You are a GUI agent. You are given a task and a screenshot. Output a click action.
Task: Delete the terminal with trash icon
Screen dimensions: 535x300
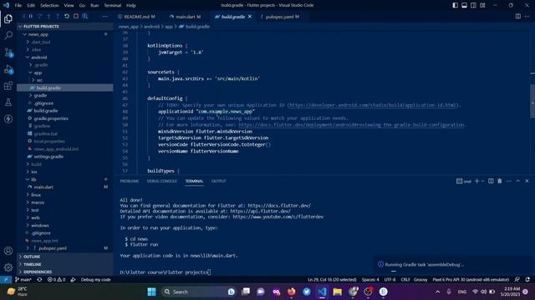point(500,181)
